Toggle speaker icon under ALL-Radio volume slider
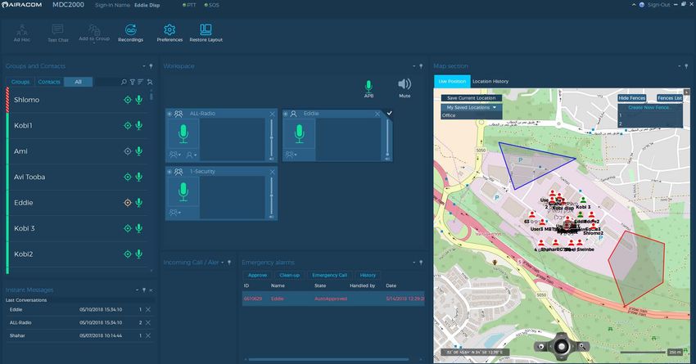696x364 pixels. tap(272, 159)
